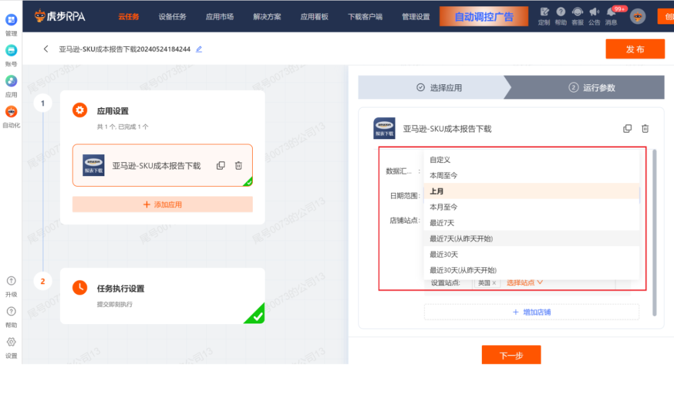Click the user avatar icon
674x419 pixels.
point(637,16)
